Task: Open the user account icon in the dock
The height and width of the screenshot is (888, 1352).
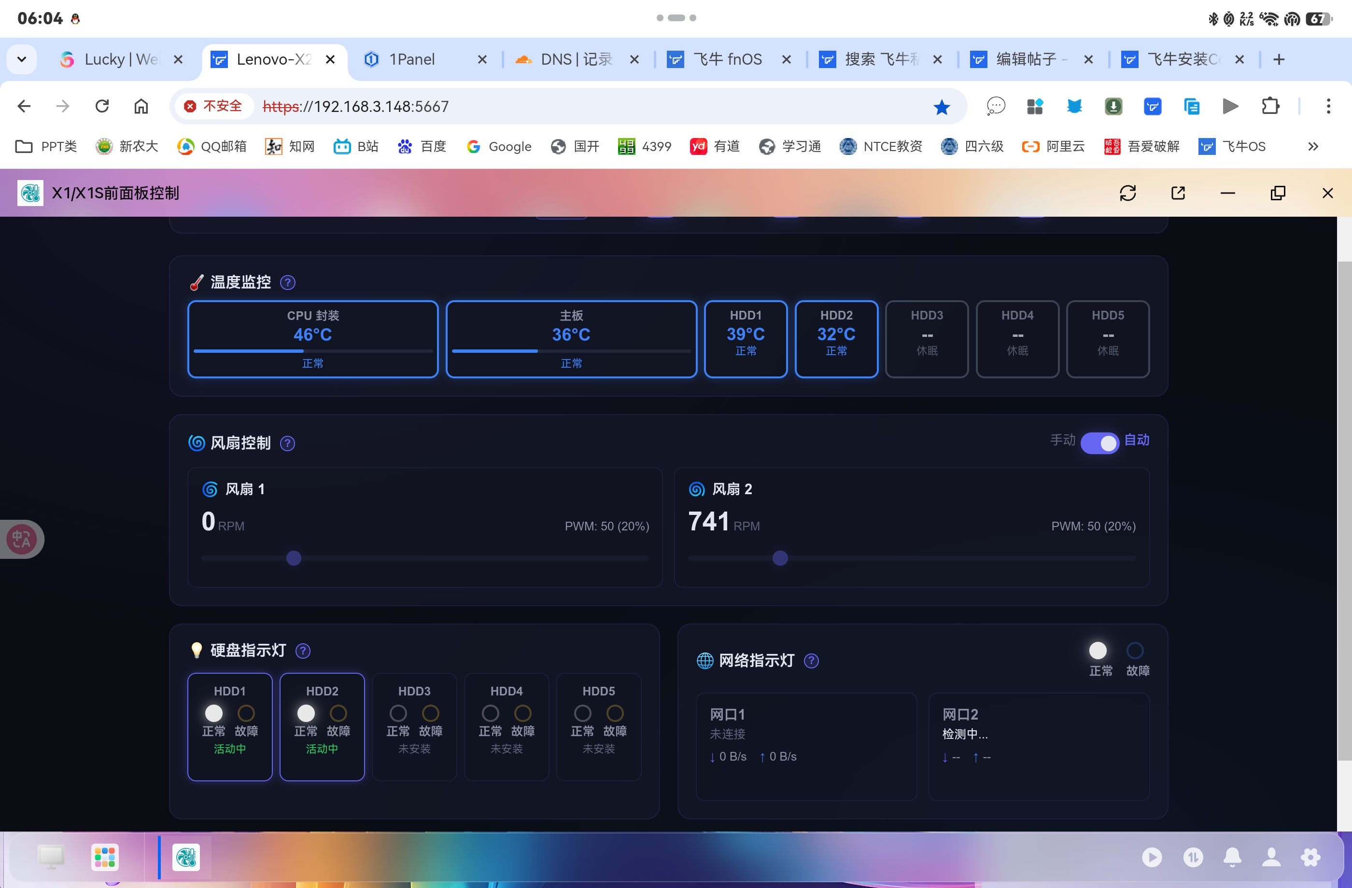Action: point(1271,857)
